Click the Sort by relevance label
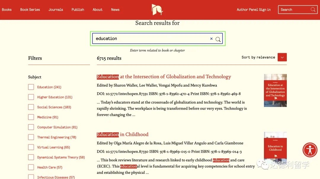Screen dimensions: 320x179 pos(258,57)
